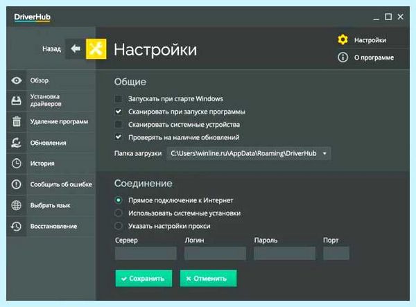Screen dimensions: 416x307
Task: Uncheck Проверять на наличие обновлений
Action: (x=119, y=137)
